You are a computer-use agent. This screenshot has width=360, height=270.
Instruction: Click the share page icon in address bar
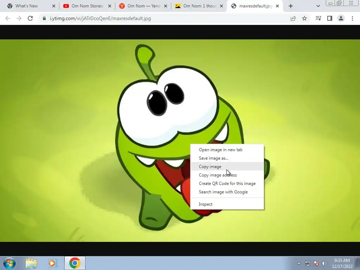click(293, 18)
